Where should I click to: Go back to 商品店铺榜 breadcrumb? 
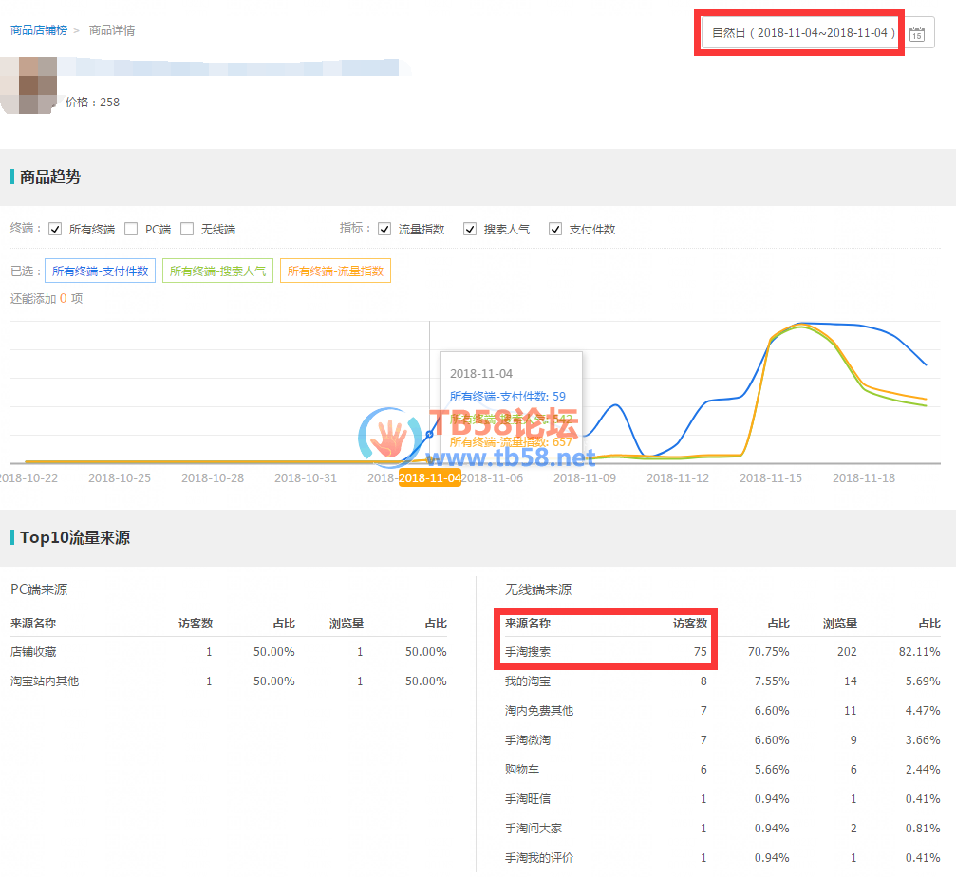(39, 29)
